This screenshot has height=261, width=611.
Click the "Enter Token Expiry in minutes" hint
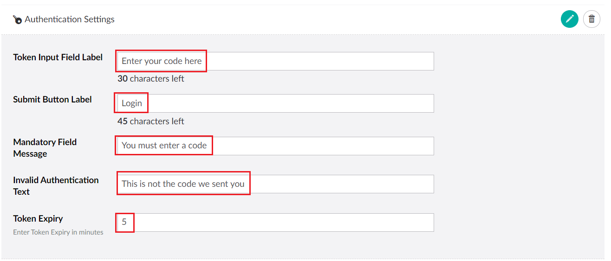58,232
